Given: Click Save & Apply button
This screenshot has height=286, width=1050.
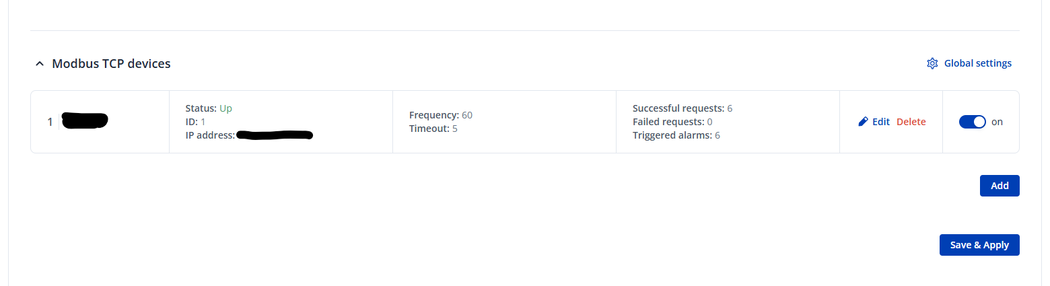Looking at the screenshot, I should coord(979,245).
